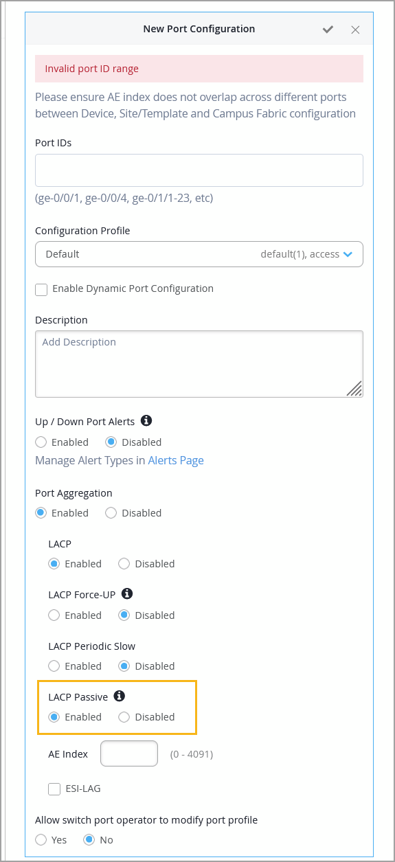This screenshot has height=862, width=395.
Task: Click the port ID example hint text
Action: pyautogui.click(x=124, y=198)
